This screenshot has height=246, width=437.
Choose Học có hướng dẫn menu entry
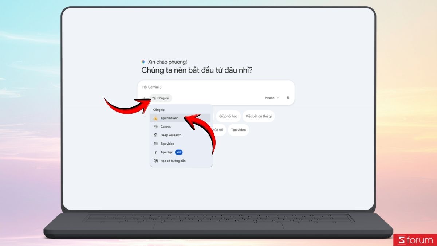pos(173,161)
